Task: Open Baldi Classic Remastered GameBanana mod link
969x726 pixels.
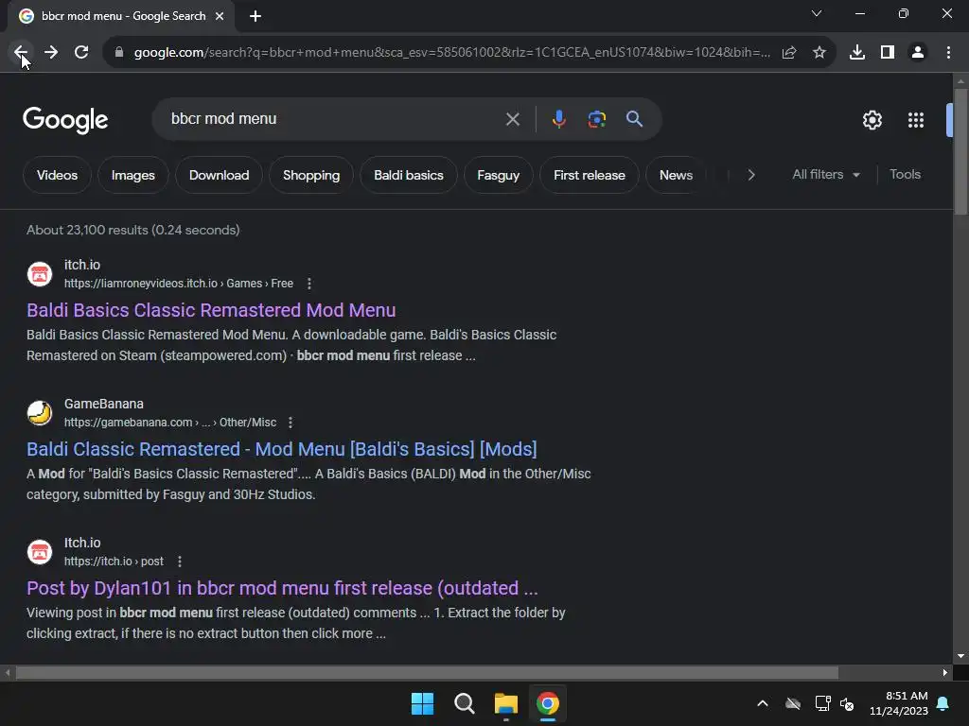Action: 281,449
